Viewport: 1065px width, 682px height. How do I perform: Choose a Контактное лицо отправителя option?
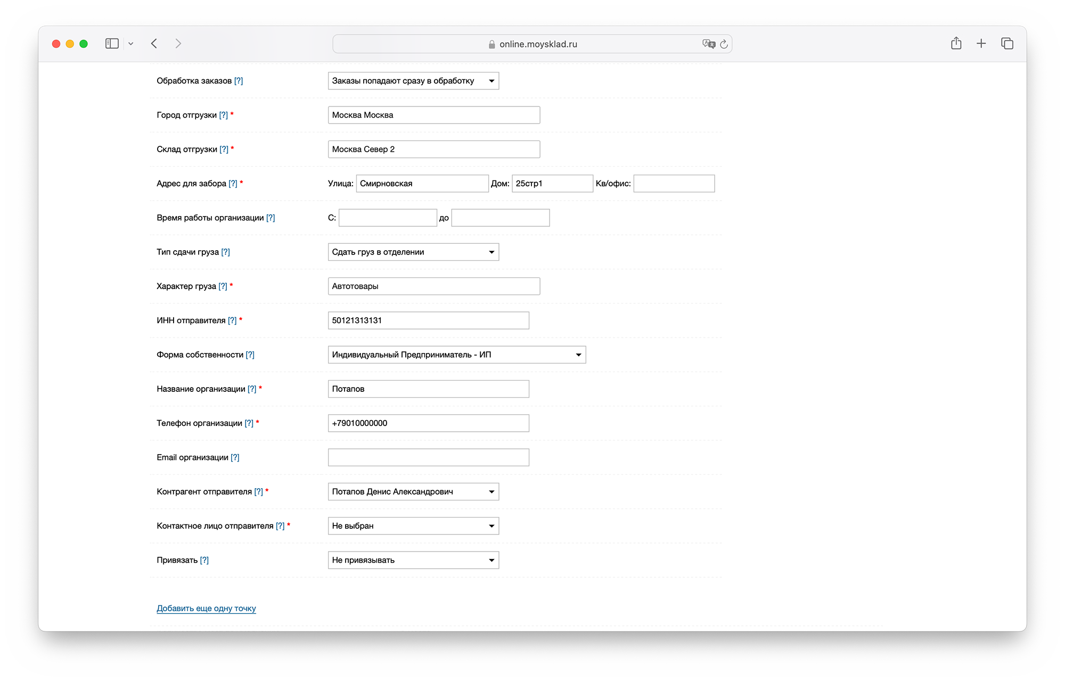413,526
